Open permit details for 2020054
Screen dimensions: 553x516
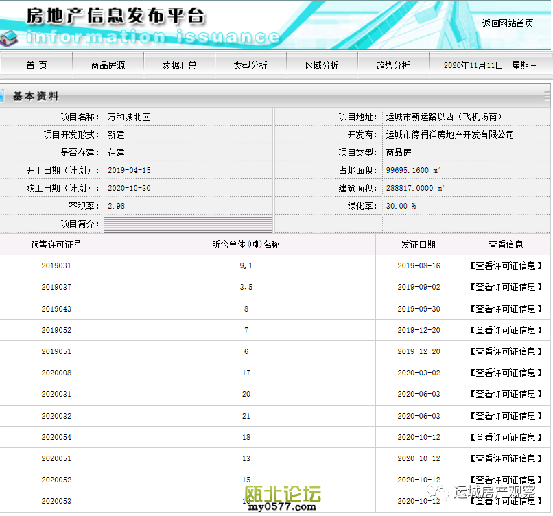(506, 437)
